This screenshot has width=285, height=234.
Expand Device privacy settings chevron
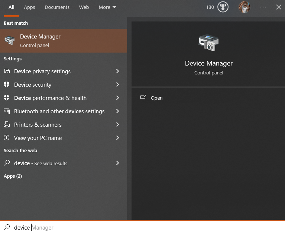[x=117, y=71]
